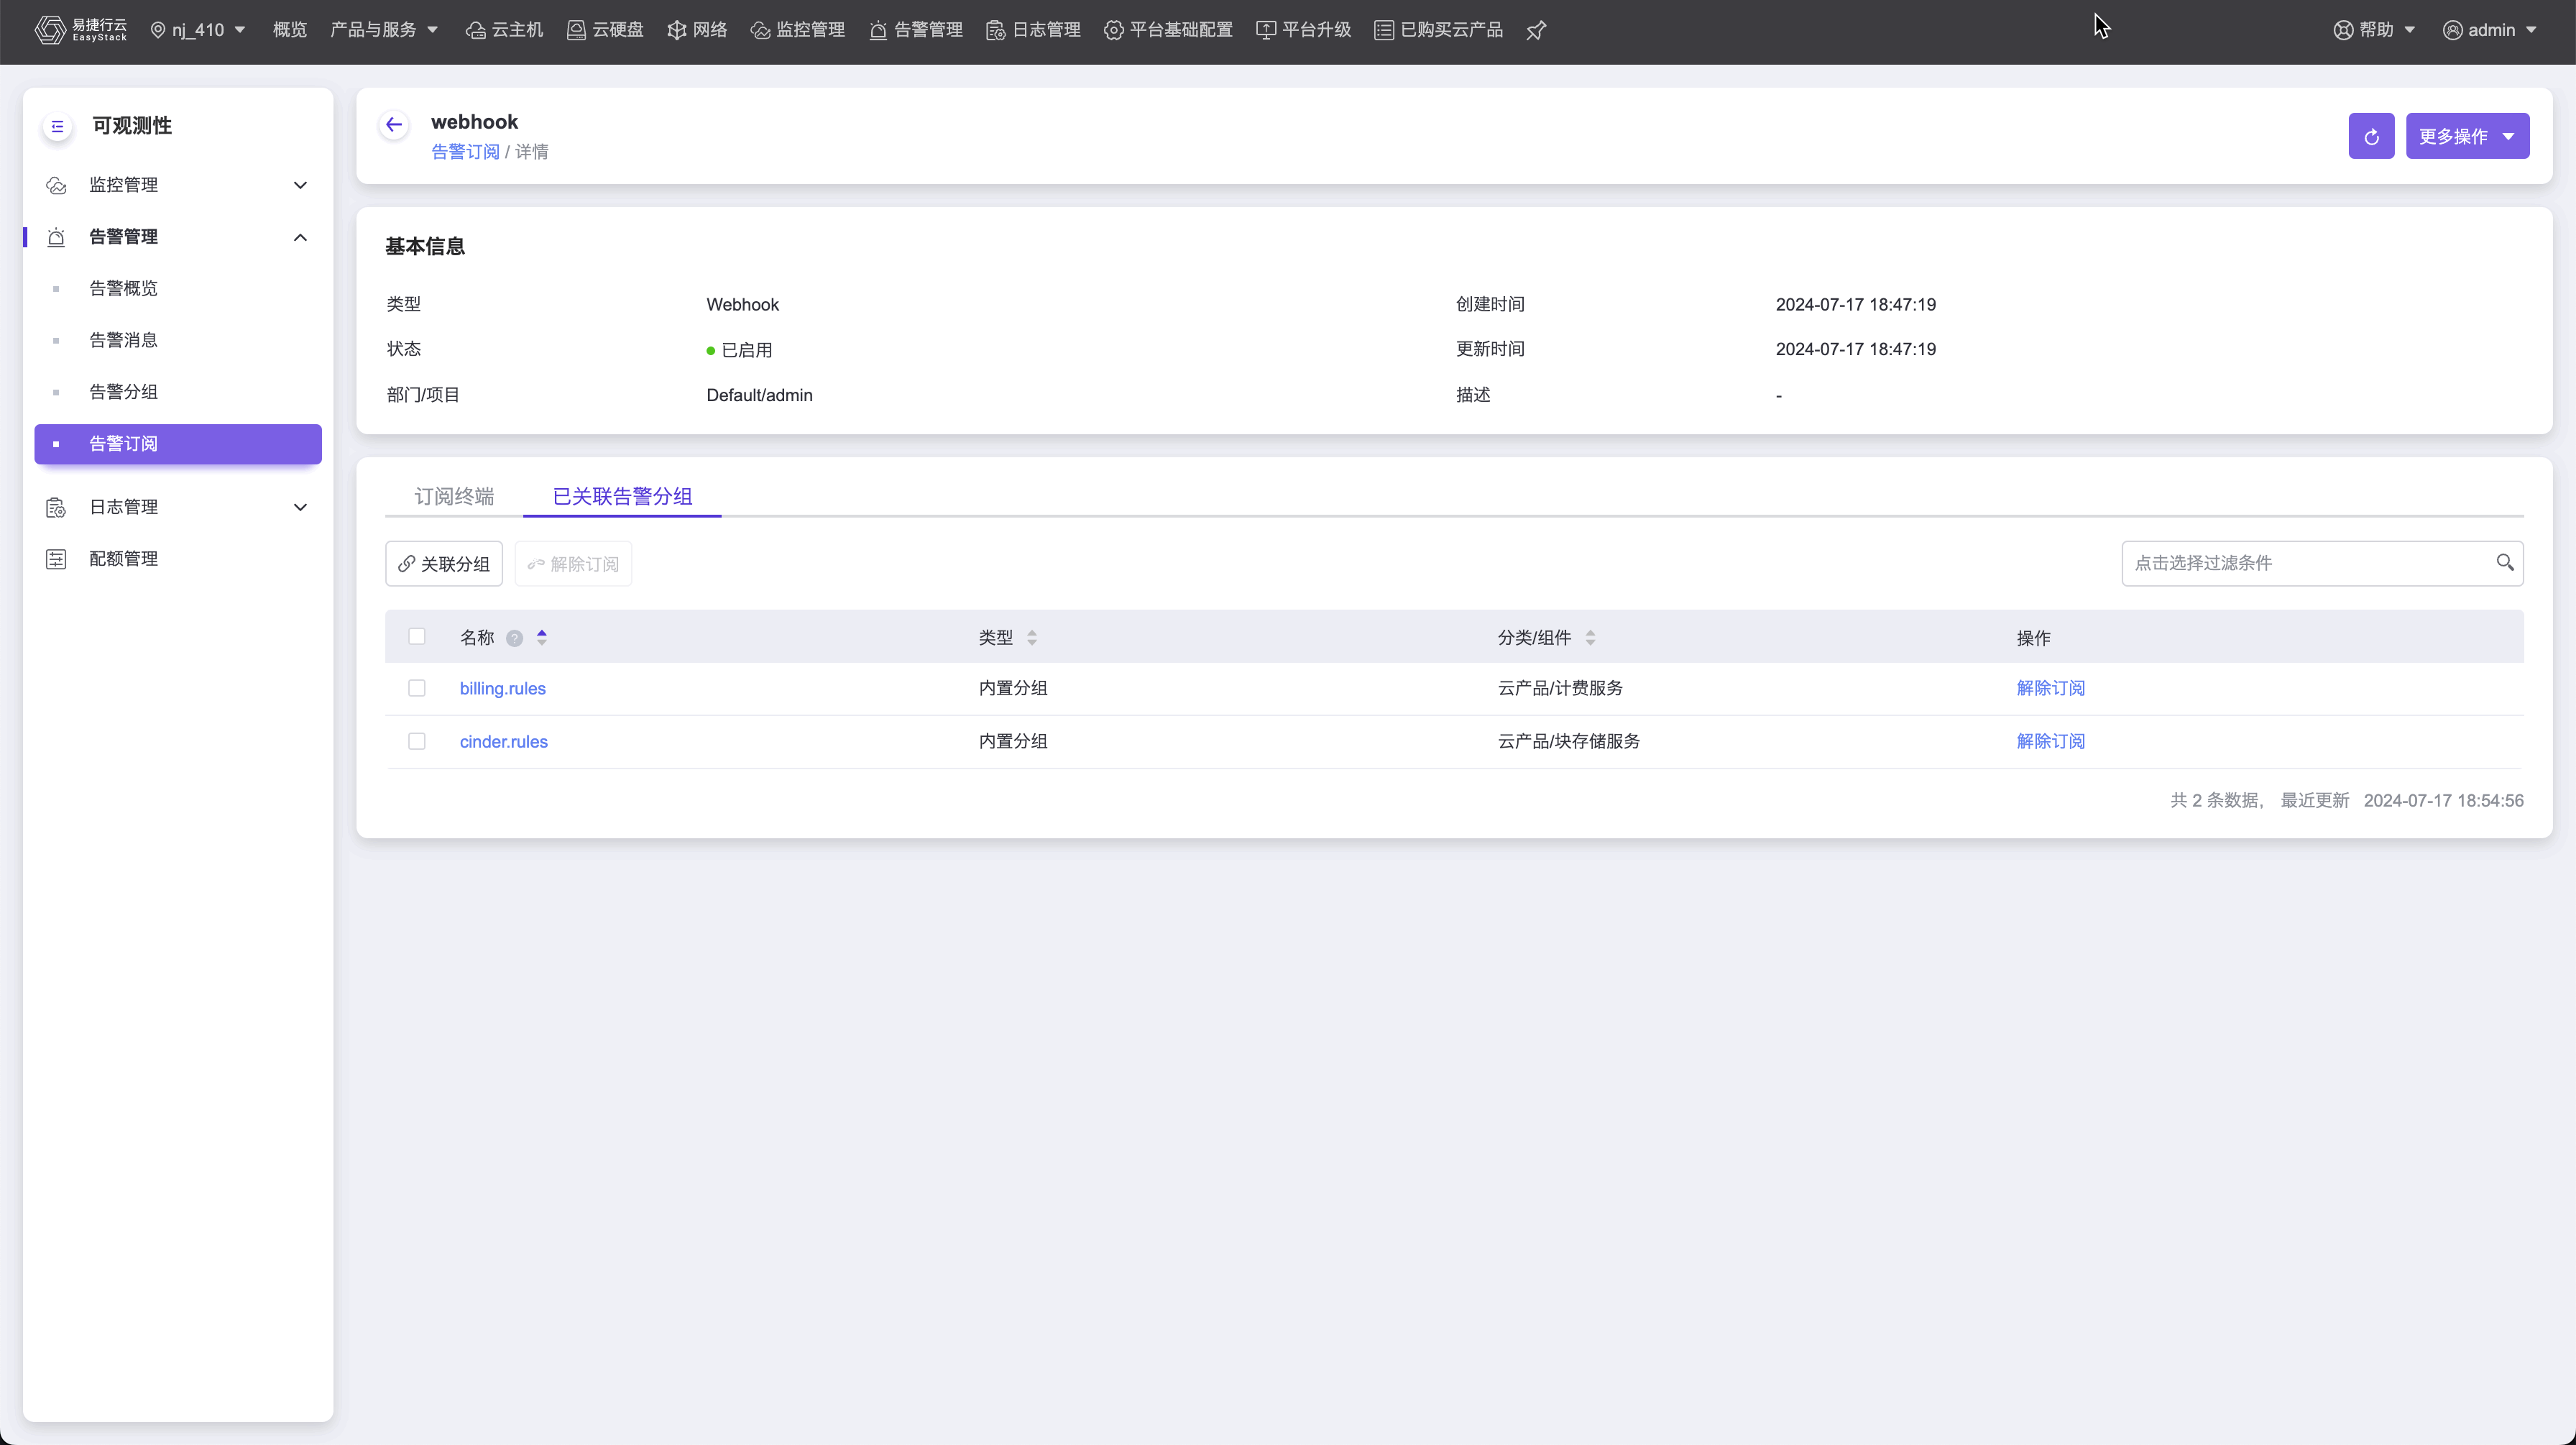
Task: Click the EasyStack logo
Action: coord(81,30)
